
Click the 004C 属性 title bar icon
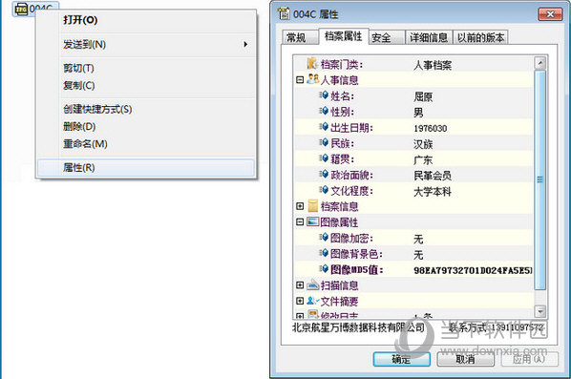point(284,13)
